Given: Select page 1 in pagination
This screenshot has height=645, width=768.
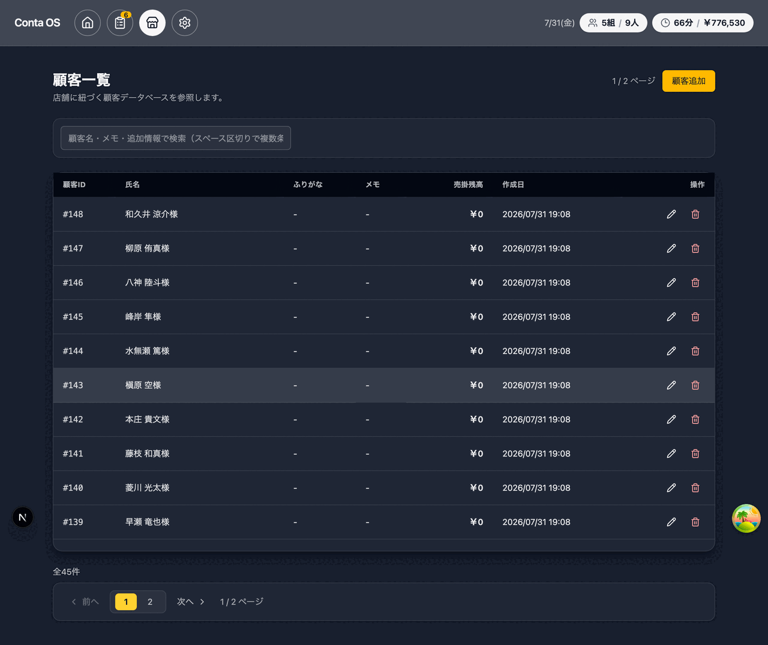Looking at the screenshot, I should pos(126,602).
